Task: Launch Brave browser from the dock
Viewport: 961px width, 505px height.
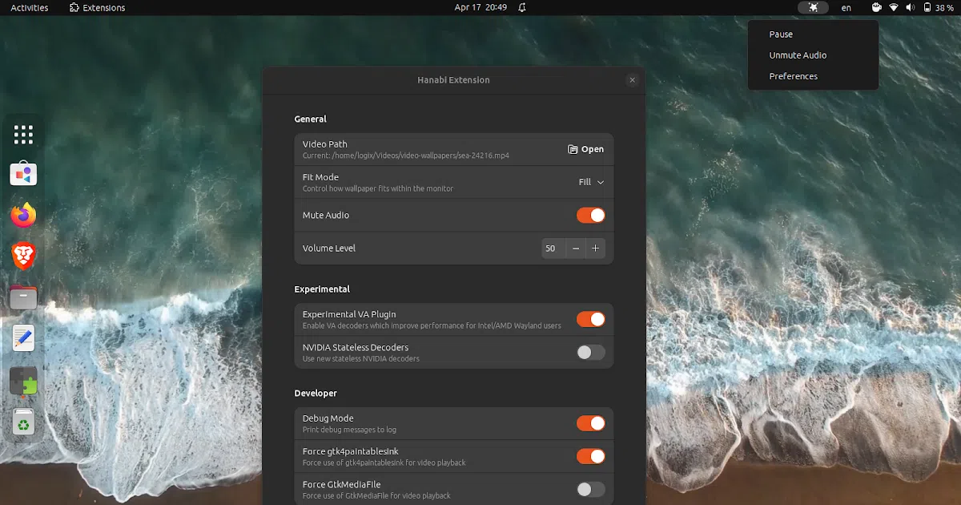Action: (x=22, y=256)
